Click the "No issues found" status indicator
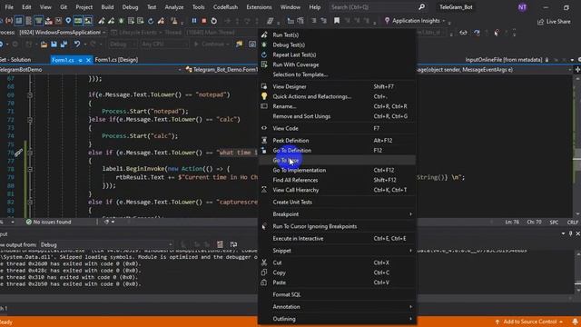The height and width of the screenshot is (327, 581). coord(48,222)
